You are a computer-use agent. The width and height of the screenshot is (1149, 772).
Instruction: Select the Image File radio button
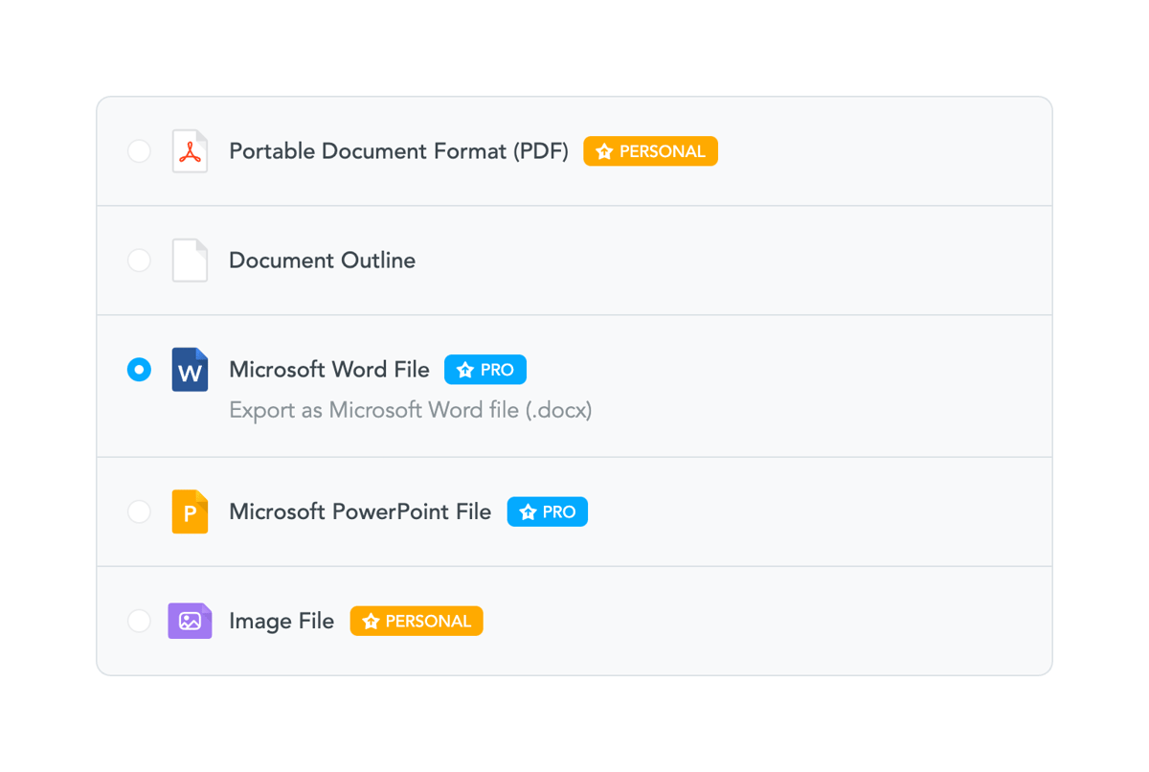tap(139, 621)
